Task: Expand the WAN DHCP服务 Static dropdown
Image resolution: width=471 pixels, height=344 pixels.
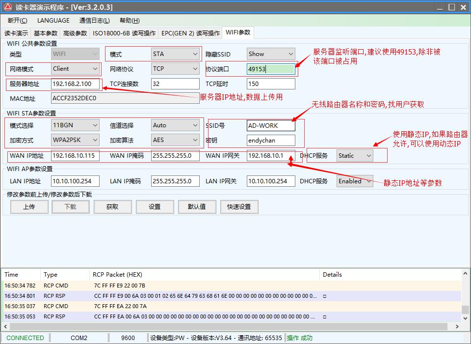Action: (355, 156)
